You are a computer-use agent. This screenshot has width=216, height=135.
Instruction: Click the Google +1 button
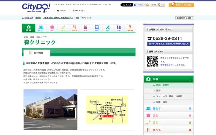(161, 5)
